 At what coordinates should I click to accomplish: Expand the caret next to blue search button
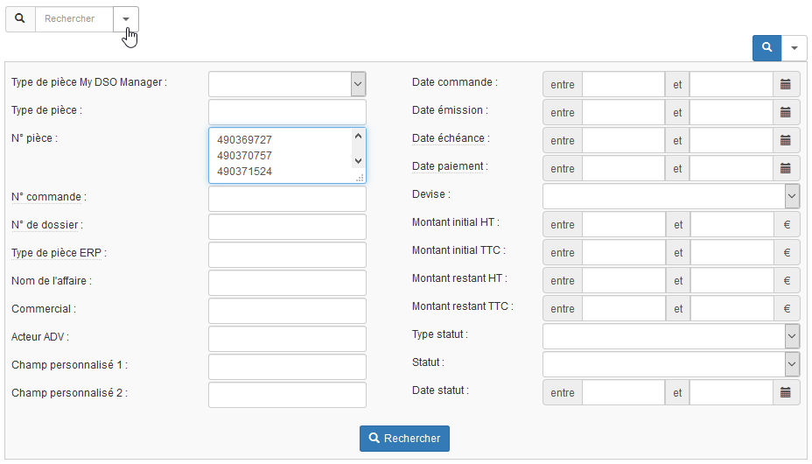794,47
